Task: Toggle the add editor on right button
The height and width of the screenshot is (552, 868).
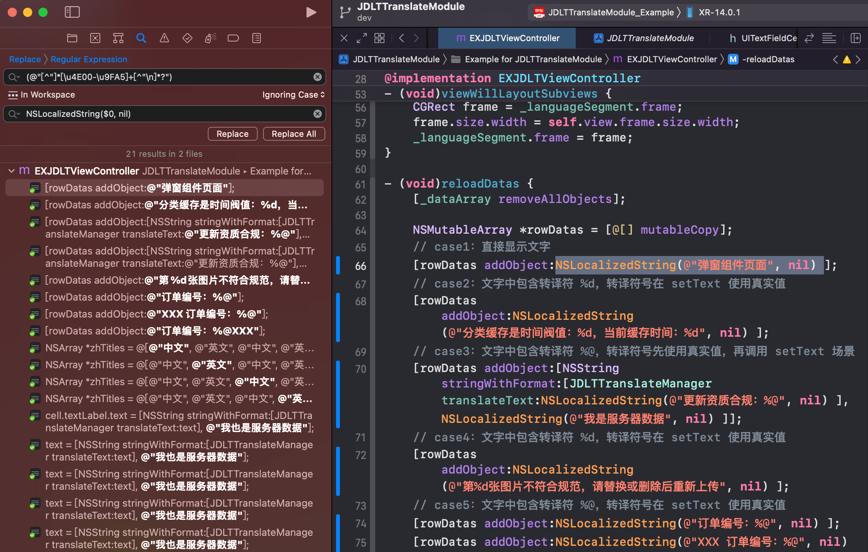Action: coord(856,38)
